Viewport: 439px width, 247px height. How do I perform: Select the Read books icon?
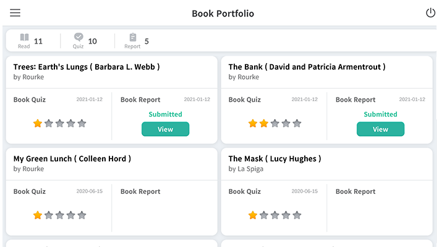click(24, 38)
